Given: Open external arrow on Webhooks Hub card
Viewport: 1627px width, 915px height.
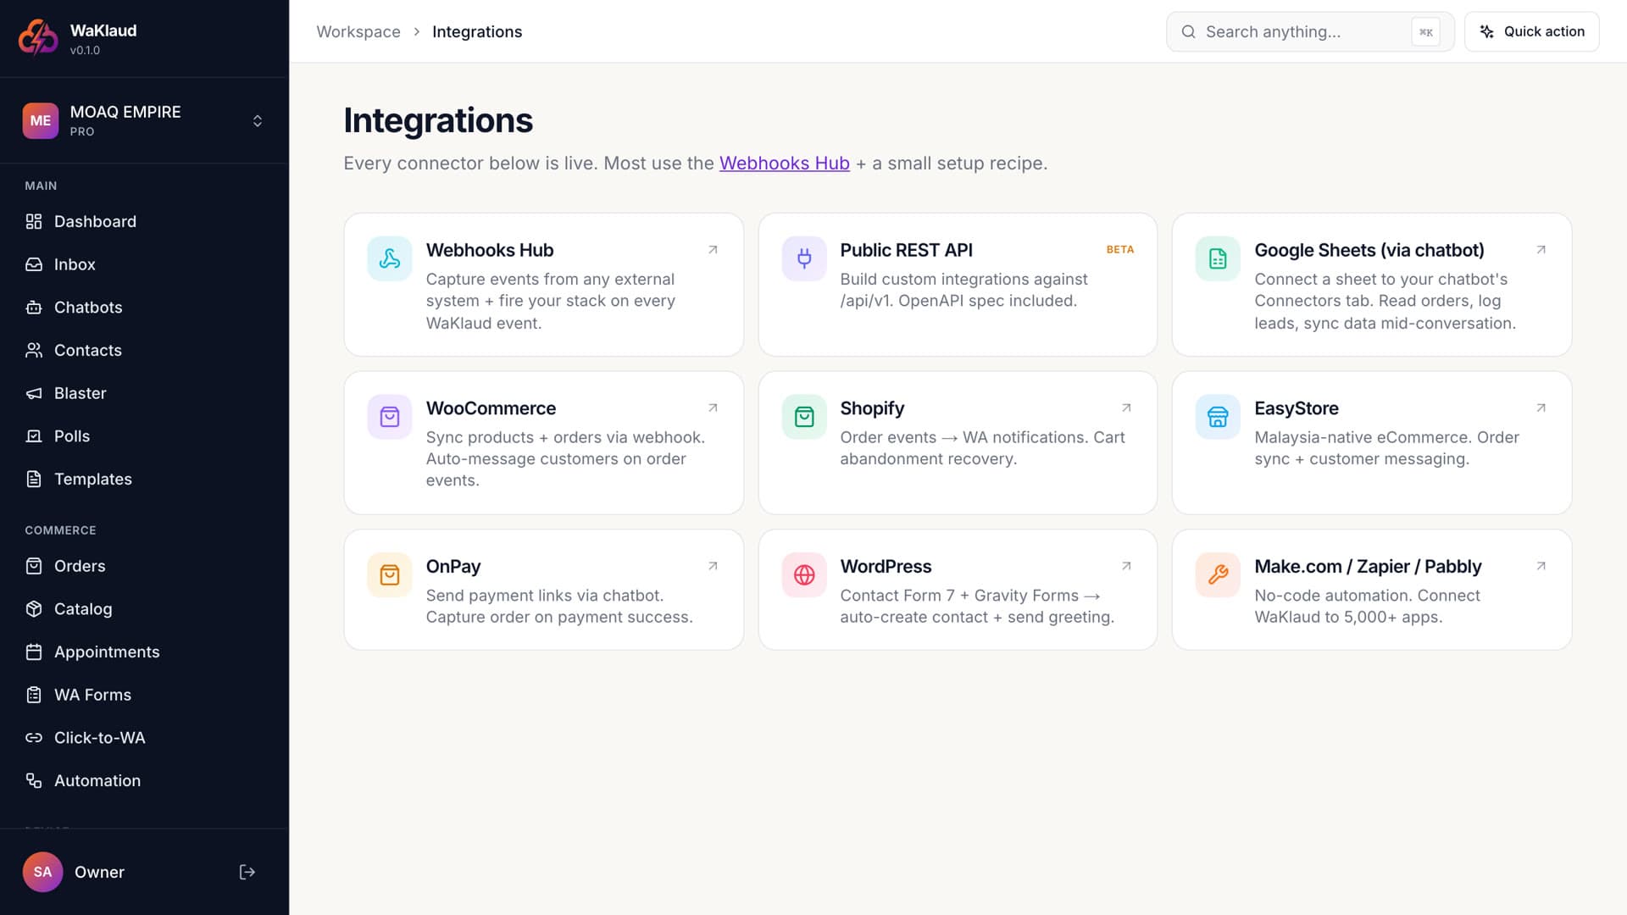Looking at the screenshot, I should 713,250.
